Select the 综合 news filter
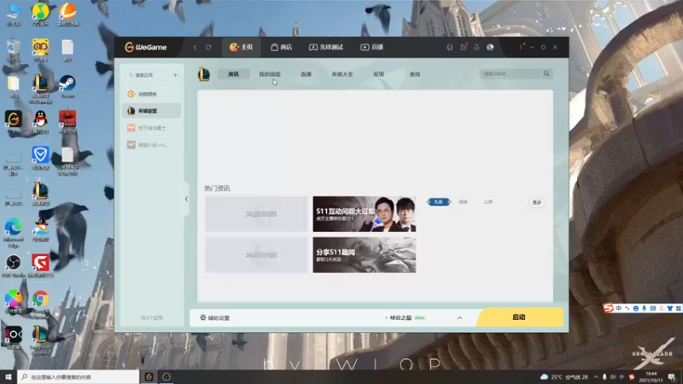683x384 pixels. [x=463, y=202]
